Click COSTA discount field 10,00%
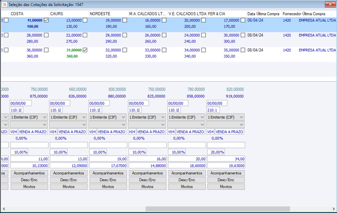 point(19,152)
